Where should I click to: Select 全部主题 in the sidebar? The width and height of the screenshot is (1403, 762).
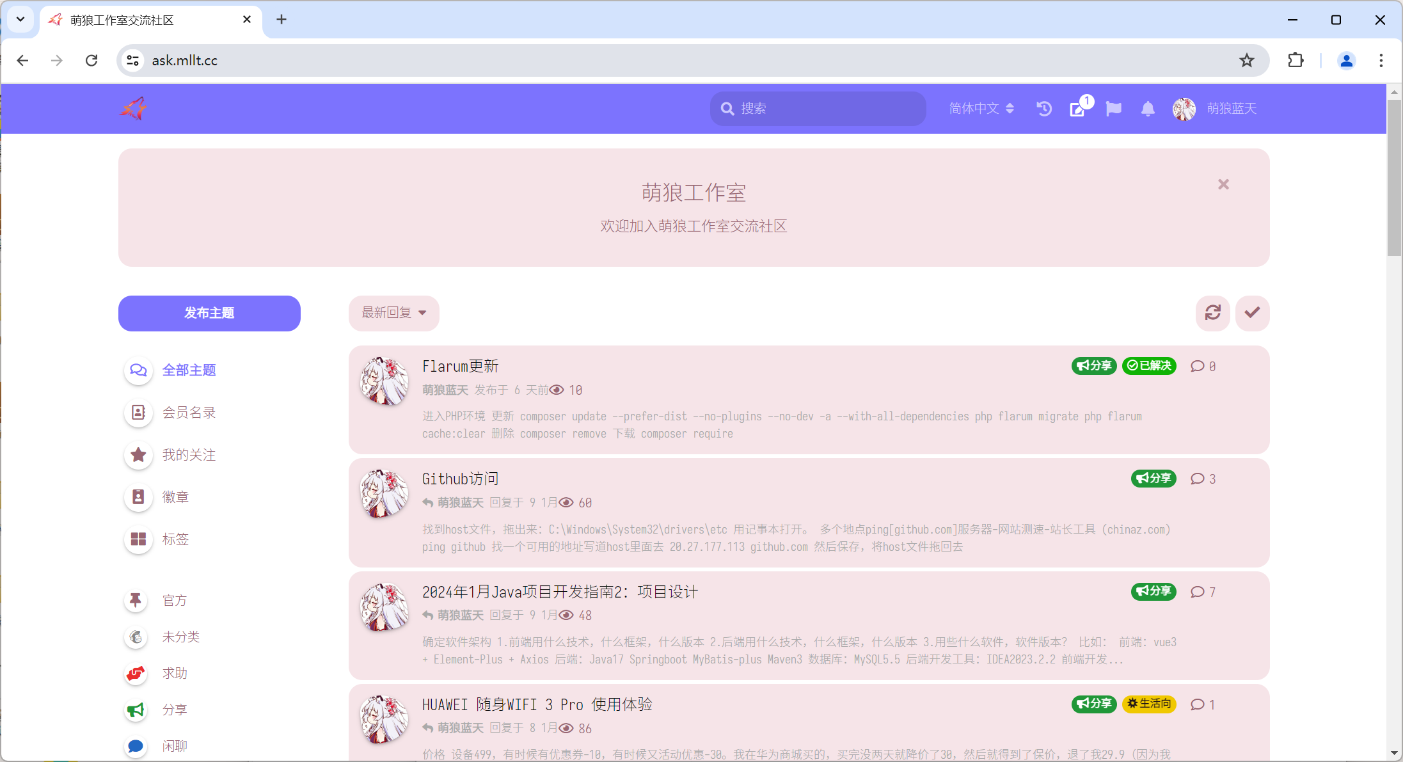[189, 370]
